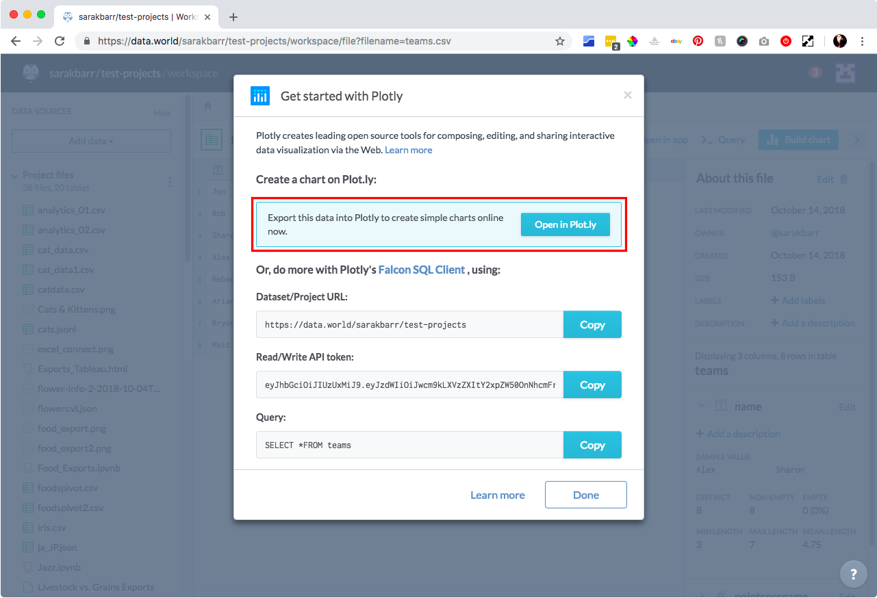Screen dimensions: 877x598
Task: Open the Add data dropdown
Action: 91,141
